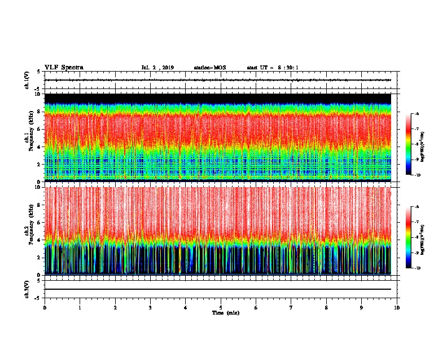
Task: Click the ch.1 spectrogram plot area
Action: point(218,138)
